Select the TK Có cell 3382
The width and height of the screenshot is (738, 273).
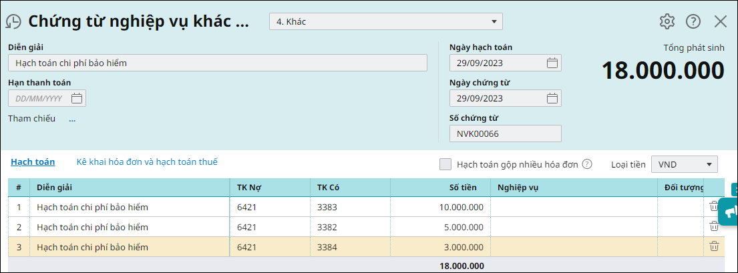(x=350, y=227)
